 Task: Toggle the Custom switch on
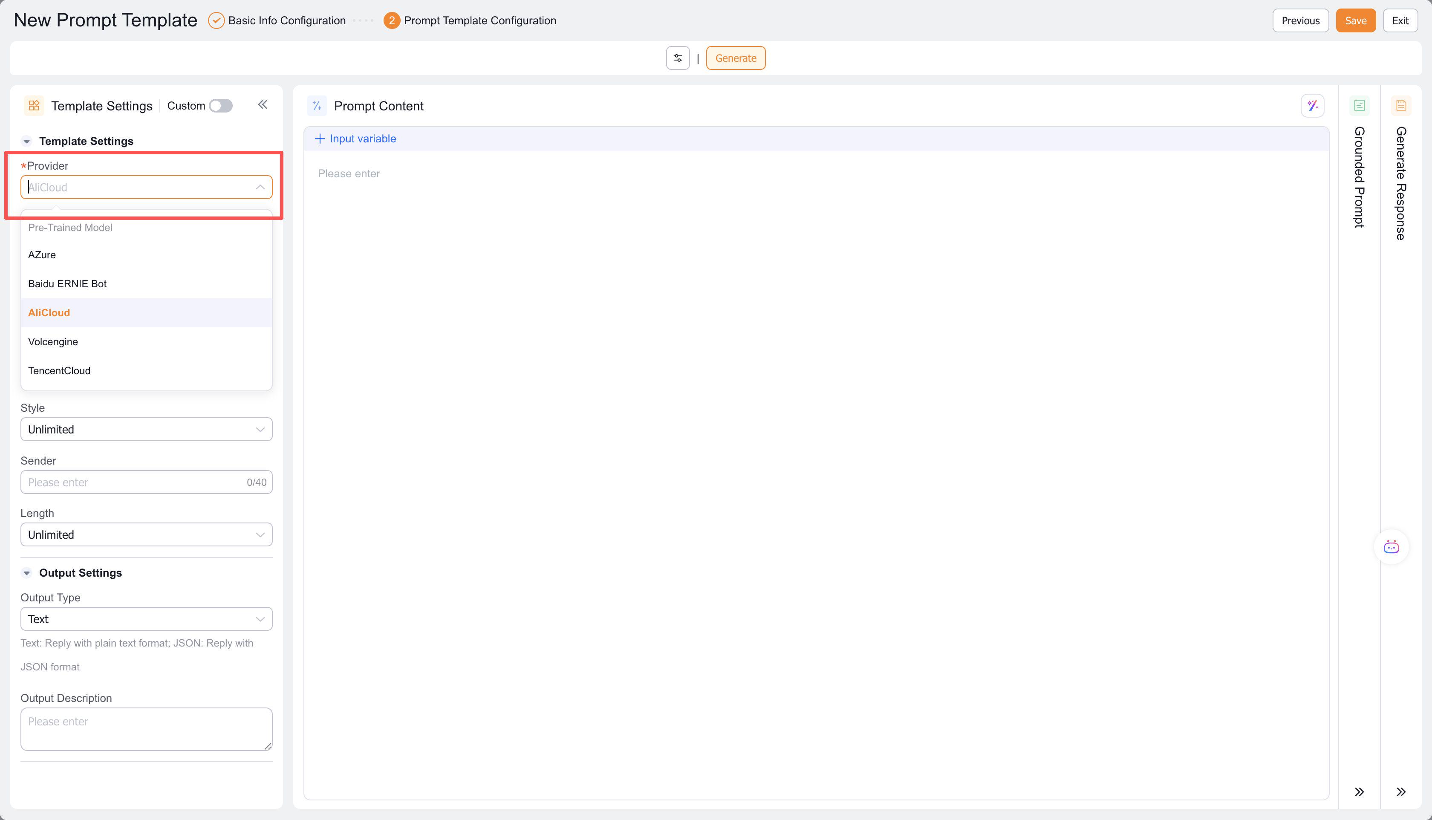coord(220,106)
